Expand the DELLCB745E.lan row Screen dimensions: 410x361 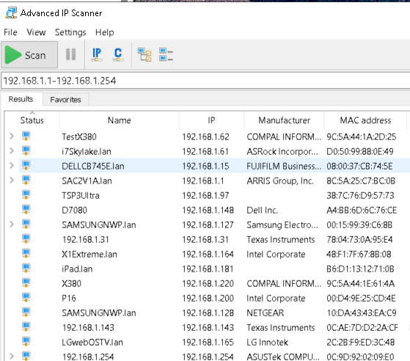12,165
